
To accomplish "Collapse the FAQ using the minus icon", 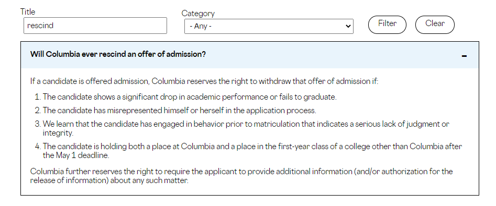I will point(464,56).
